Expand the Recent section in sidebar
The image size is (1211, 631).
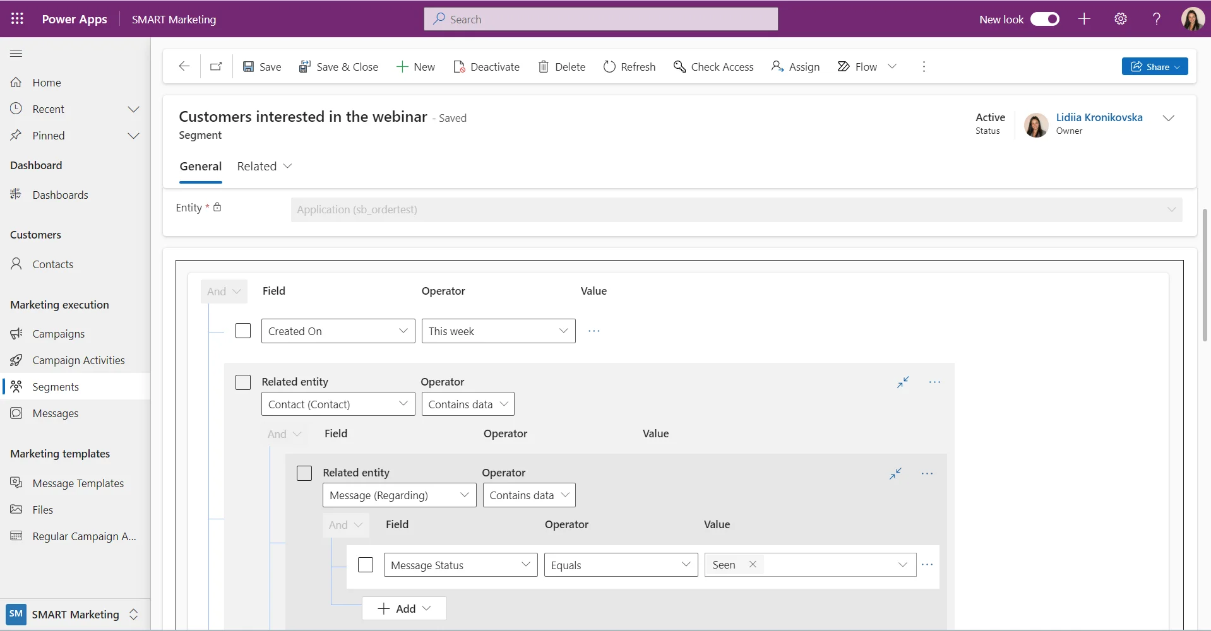coord(133,109)
